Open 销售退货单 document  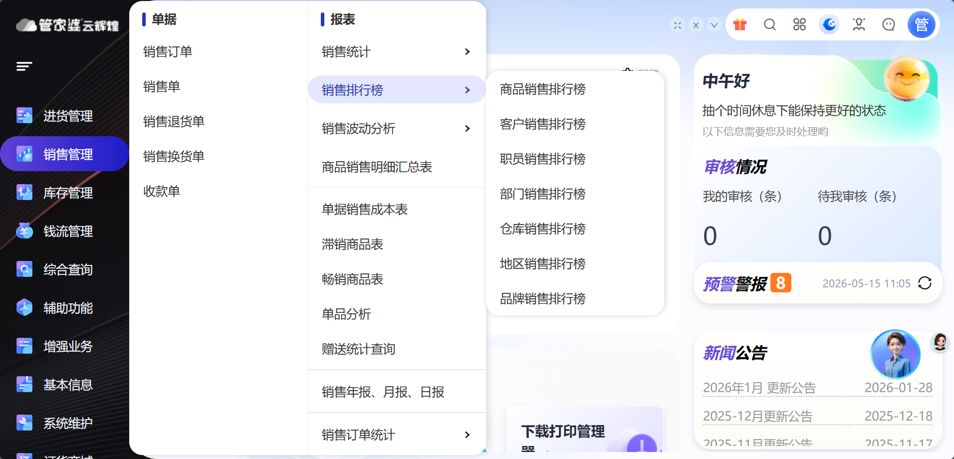174,122
